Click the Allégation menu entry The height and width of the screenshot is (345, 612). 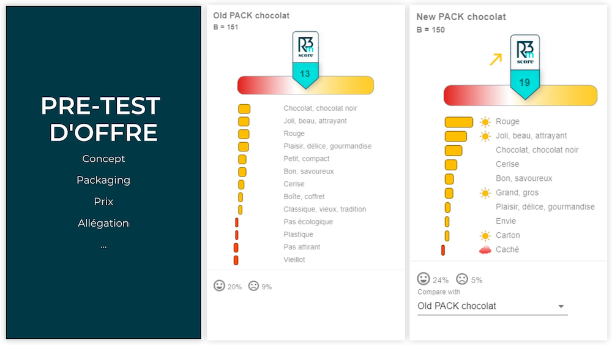[x=103, y=223]
